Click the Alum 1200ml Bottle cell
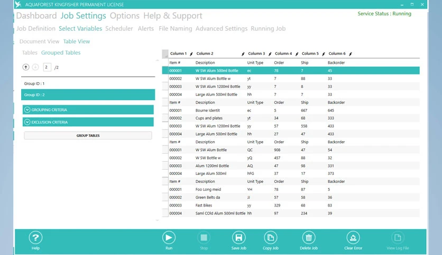 point(212,165)
